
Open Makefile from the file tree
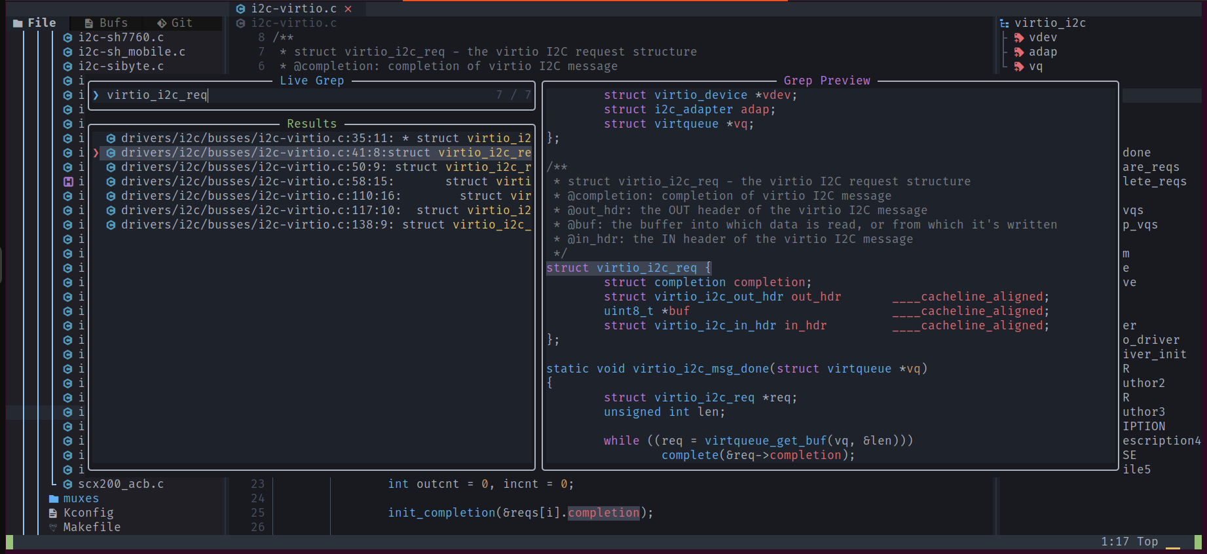[x=92, y=528]
